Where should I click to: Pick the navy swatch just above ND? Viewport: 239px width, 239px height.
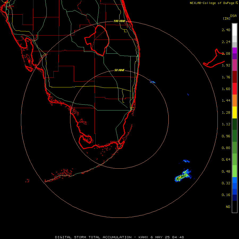point(234,198)
